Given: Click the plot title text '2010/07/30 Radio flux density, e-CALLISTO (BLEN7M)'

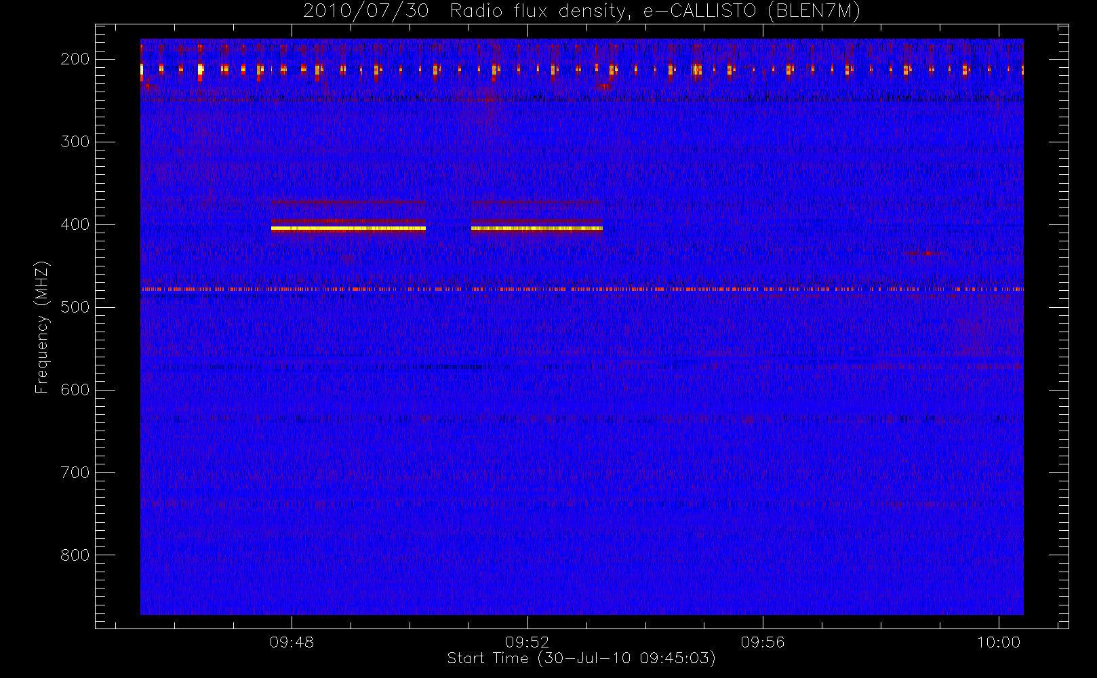Looking at the screenshot, I should coord(581,12).
